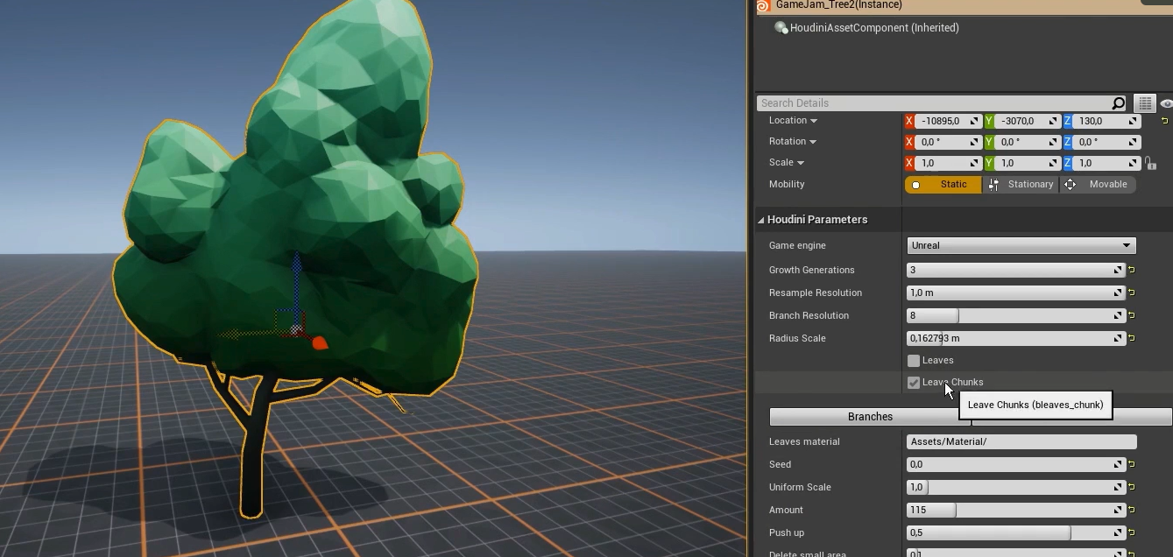Image resolution: width=1173 pixels, height=557 pixels.
Task: Reset Uniform Scale to default
Action: pyautogui.click(x=1132, y=487)
